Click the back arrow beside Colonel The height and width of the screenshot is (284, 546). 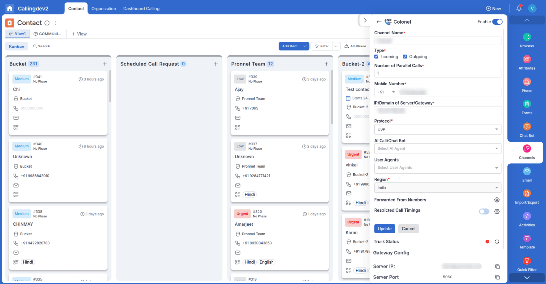379,22
